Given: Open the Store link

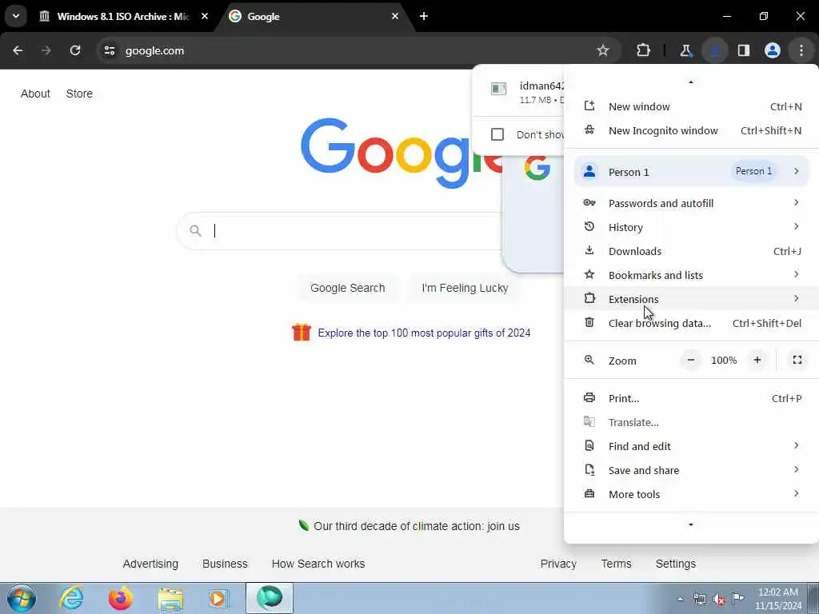Looking at the screenshot, I should point(79,94).
